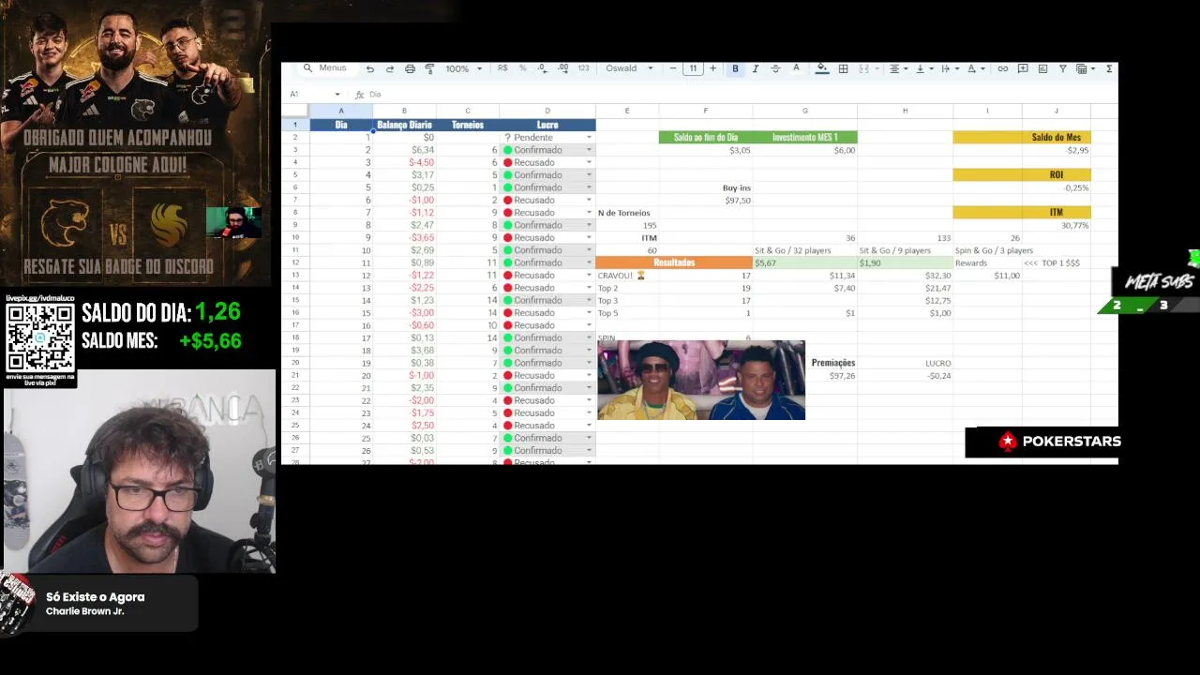Format as currency with the R$ button

pos(502,68)
